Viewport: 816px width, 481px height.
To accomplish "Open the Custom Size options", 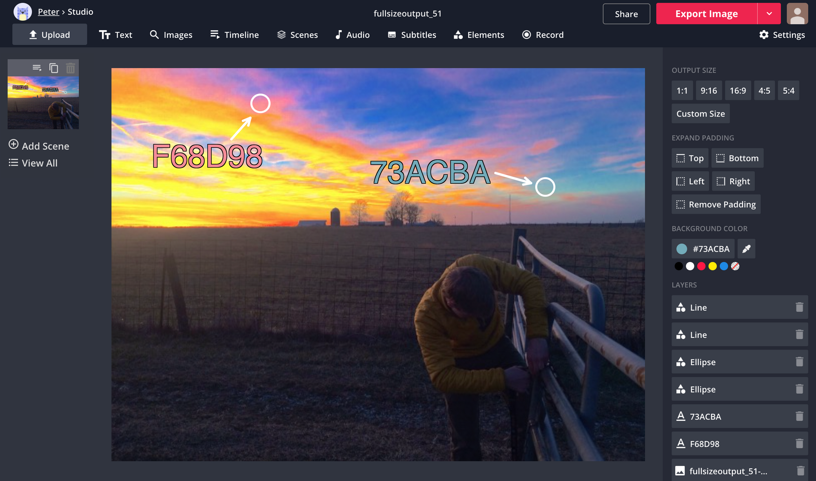I will pos(700,114).
